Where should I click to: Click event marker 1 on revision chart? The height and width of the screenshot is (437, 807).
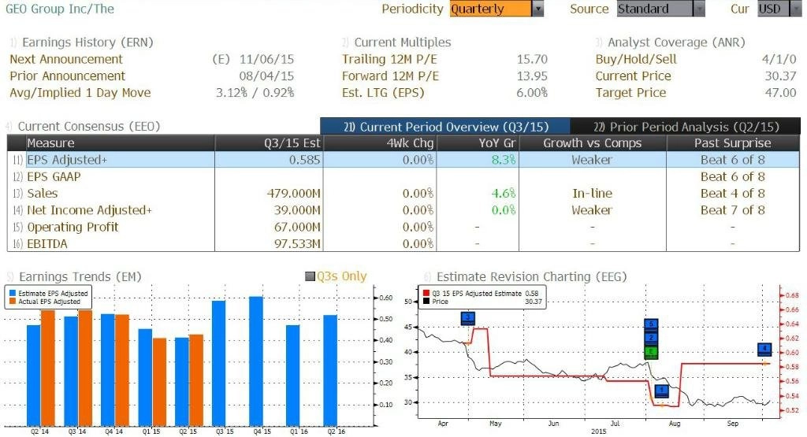[x=661, y=391]
